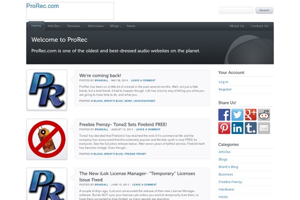Screen dimensions: 300x200
Task: Open the Hosts category
Action: 223,196
